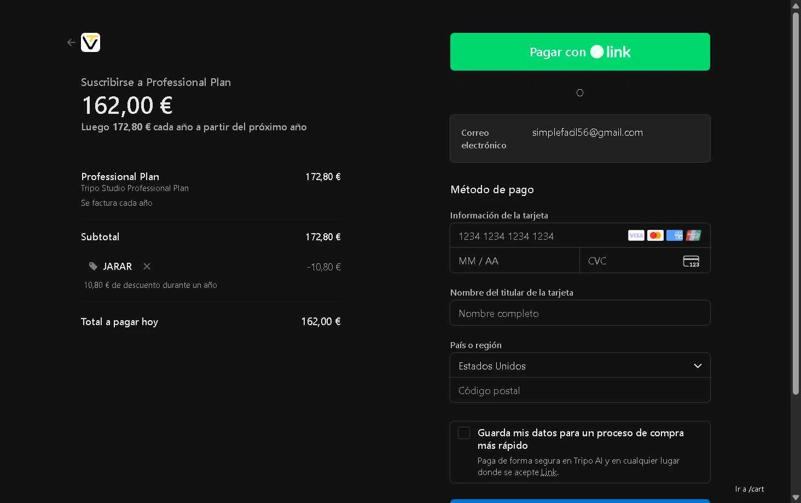Click the -10,80 € discount amount
Screen dimensions: 801x503
(324, 267)
